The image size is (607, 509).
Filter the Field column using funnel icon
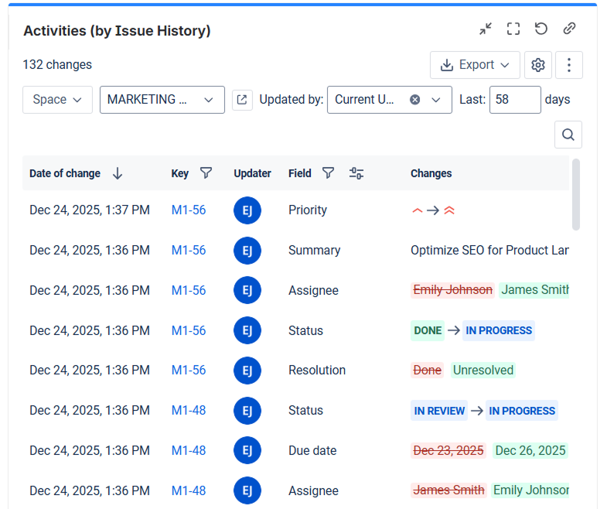click(328, 173)
